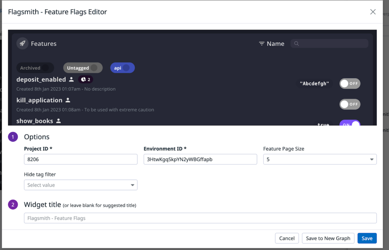Image resolution: width=389 pixels, height=250 pixels.
Task: Open the Feature Page Size dropdown
Action: pos(372,159)
